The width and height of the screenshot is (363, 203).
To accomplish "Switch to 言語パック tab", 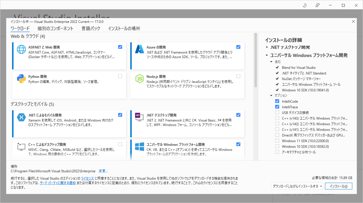I will (x=91, y=28).
